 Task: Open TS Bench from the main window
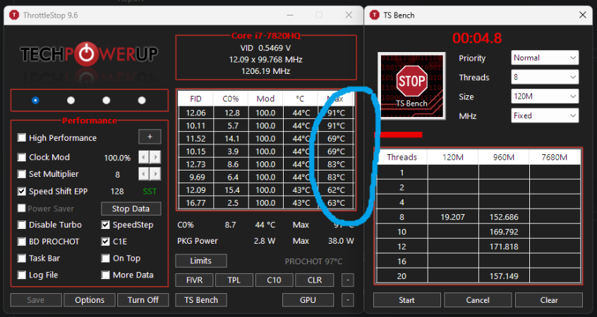pos(201,300)
